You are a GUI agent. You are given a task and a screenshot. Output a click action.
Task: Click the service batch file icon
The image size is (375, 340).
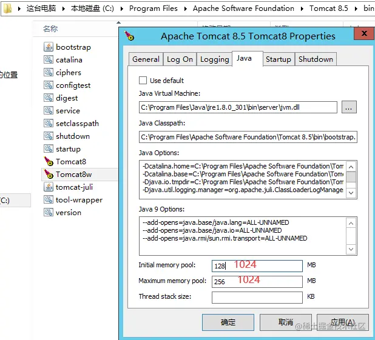pos(49,110)
